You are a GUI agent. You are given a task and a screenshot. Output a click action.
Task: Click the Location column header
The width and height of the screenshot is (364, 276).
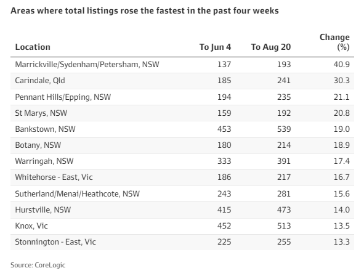[33, 47]
